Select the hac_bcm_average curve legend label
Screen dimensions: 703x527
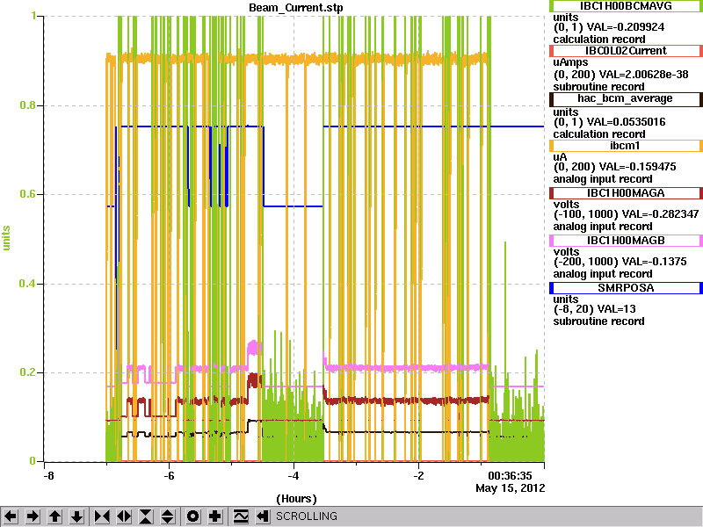click(x=626, y=98)
